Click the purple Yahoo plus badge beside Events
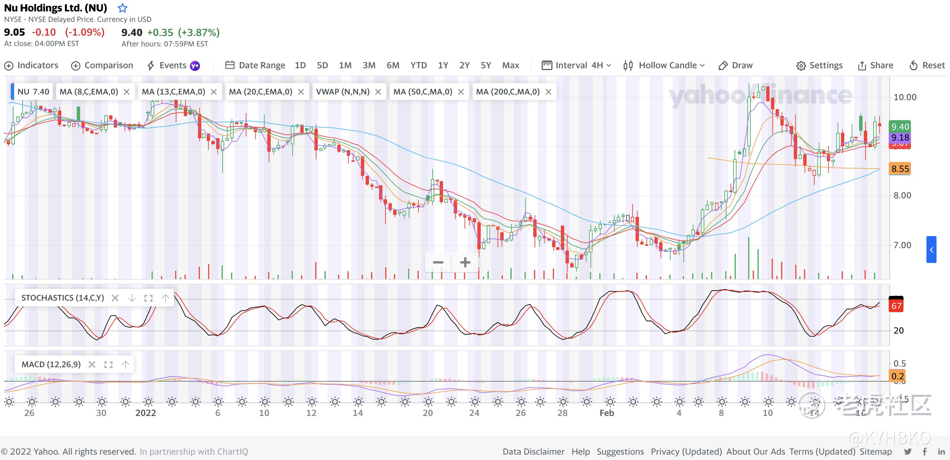950x460 pixels. 195,66
